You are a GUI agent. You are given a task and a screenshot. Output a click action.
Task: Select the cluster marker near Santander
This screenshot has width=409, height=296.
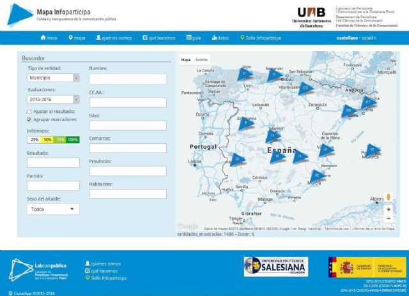pyautogui.click(x=274, y=75)
